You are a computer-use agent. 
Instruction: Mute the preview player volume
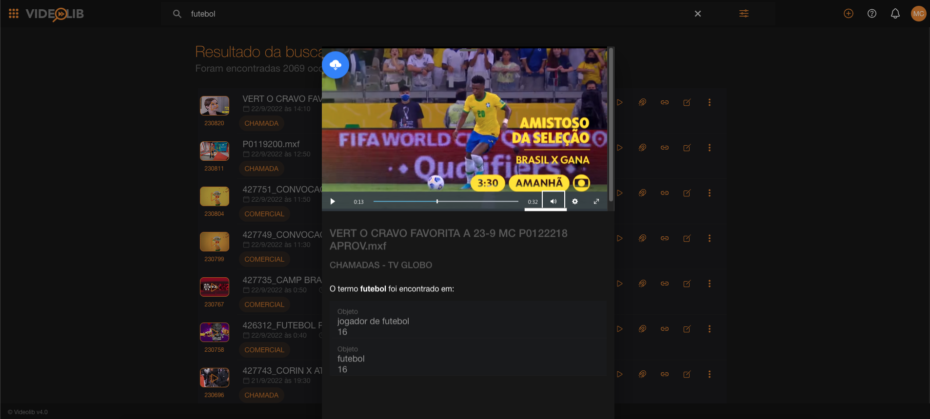(554, 201)
